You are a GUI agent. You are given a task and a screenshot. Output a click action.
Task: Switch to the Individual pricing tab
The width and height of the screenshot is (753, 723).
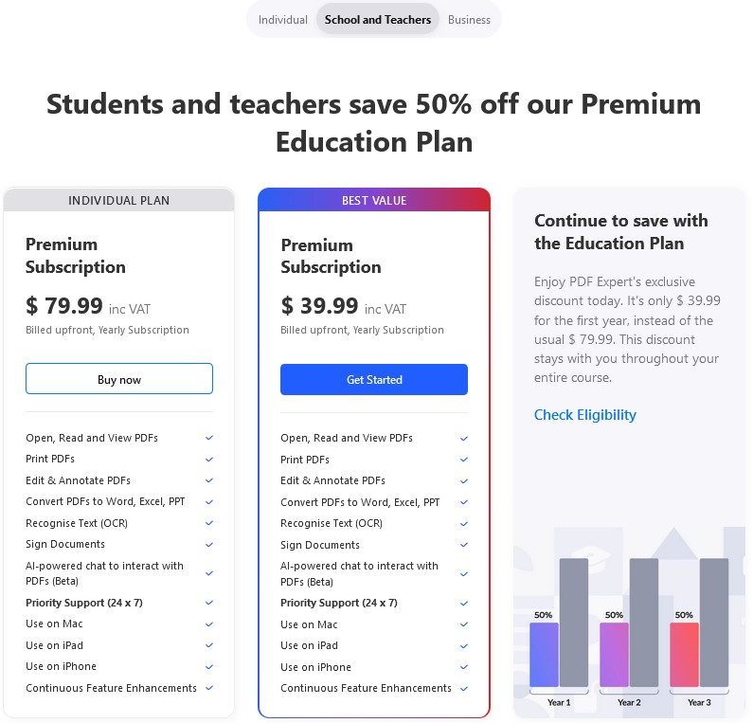click(283, 20)
